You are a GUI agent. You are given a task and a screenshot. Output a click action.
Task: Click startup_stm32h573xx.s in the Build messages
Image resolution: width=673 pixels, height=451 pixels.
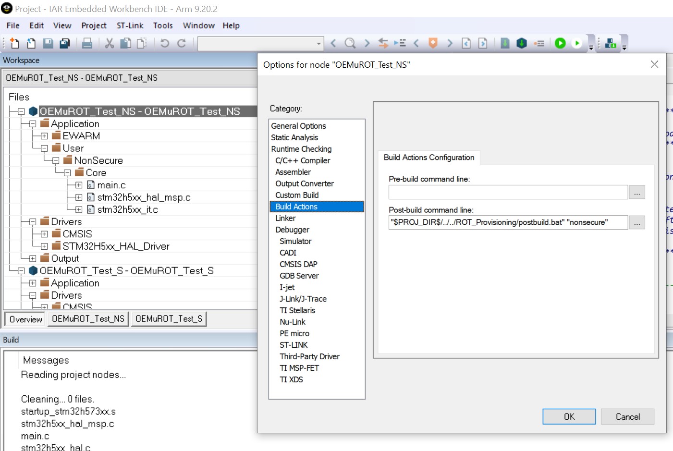click(x=68, y=412)
